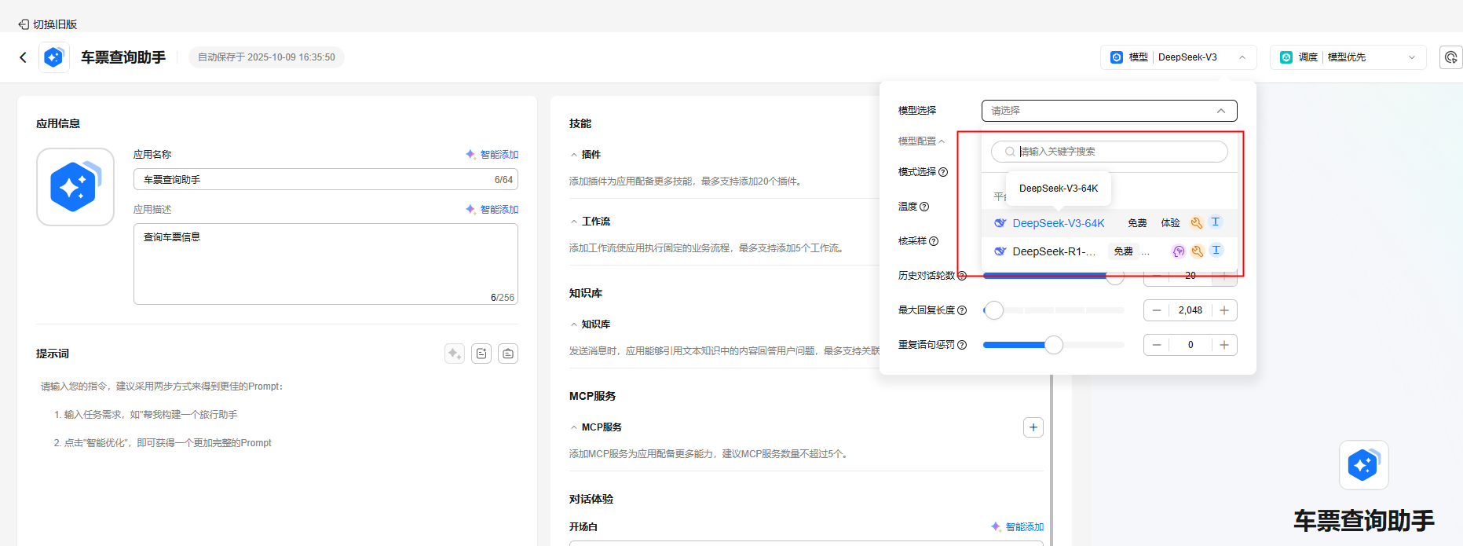The height and width of the screenshot is (546, 1463).
Task: Click the 2,048 value field
Action: click(1191, 310)
